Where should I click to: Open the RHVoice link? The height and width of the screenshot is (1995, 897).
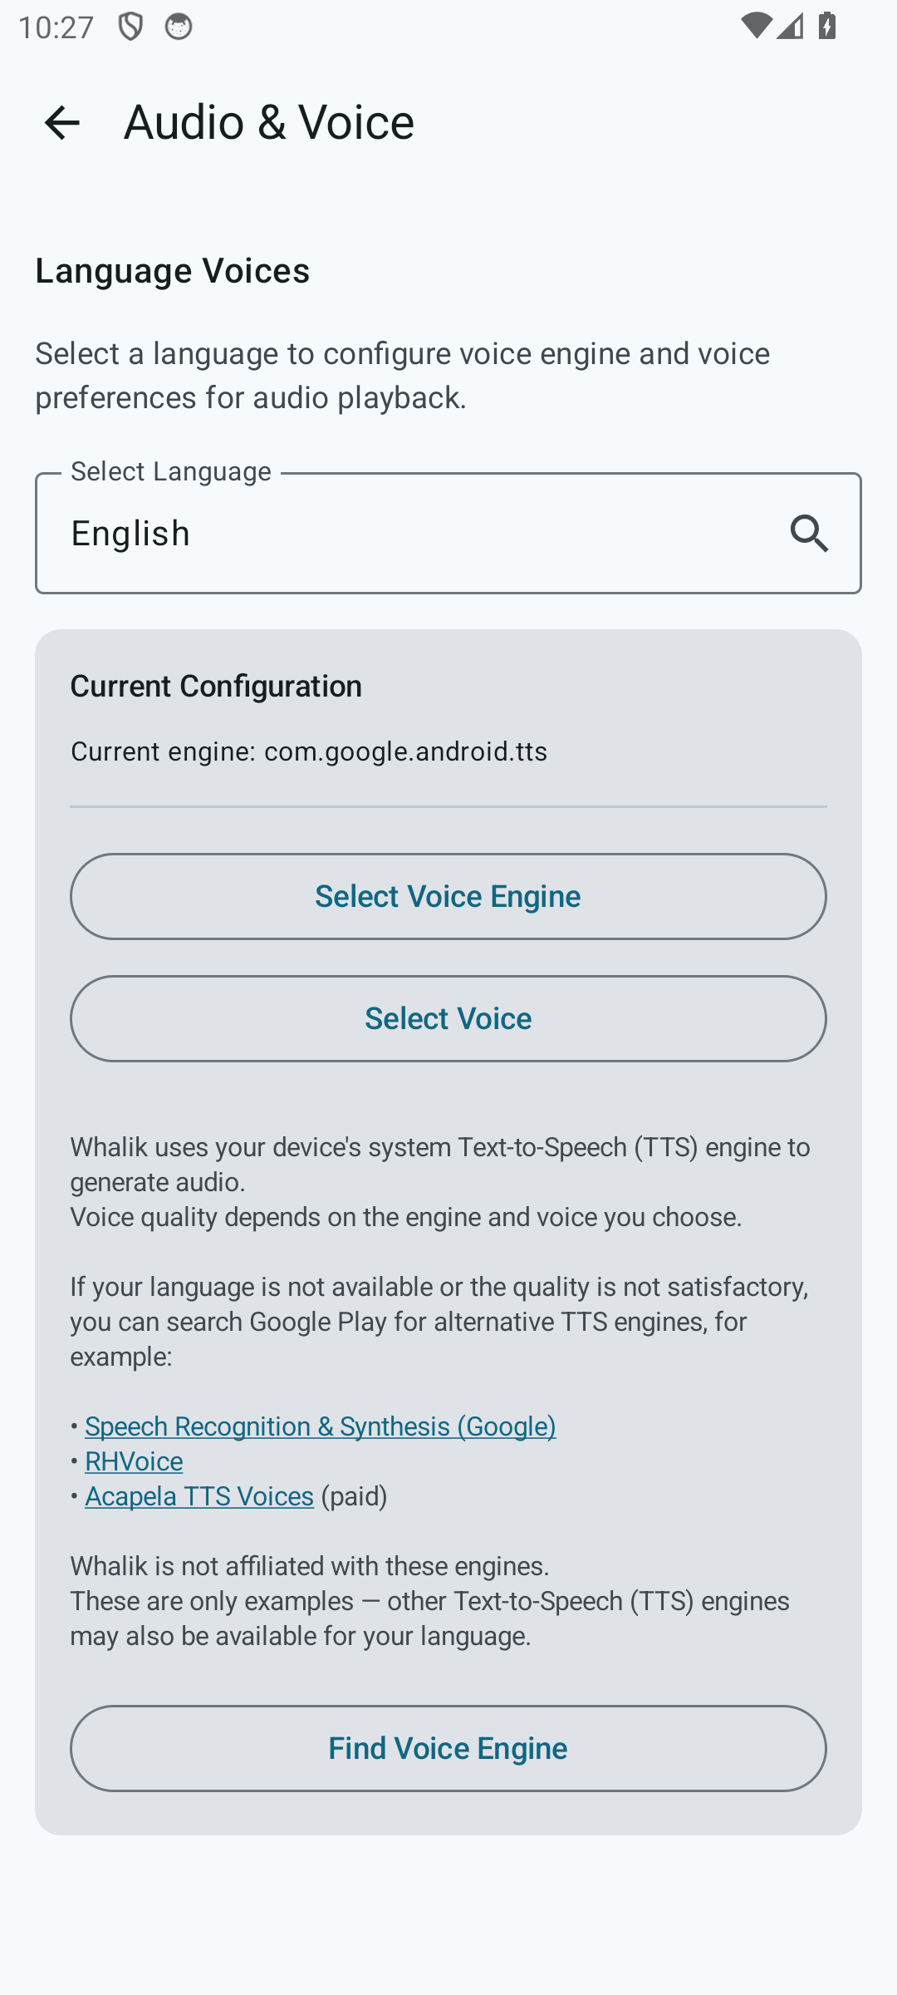(133, 1461)
